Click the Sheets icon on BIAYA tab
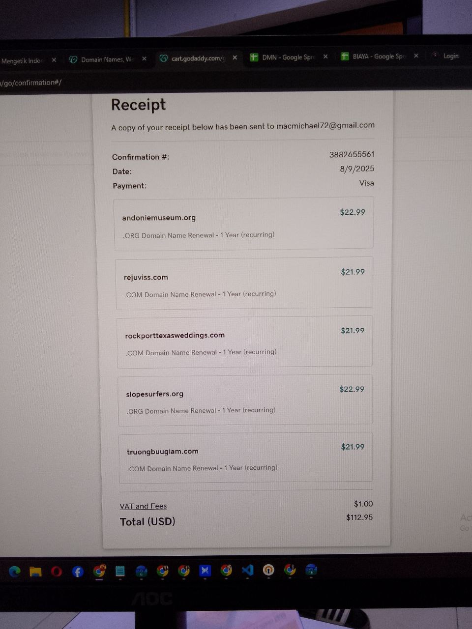The image size is (472, 629). (345, 57)
